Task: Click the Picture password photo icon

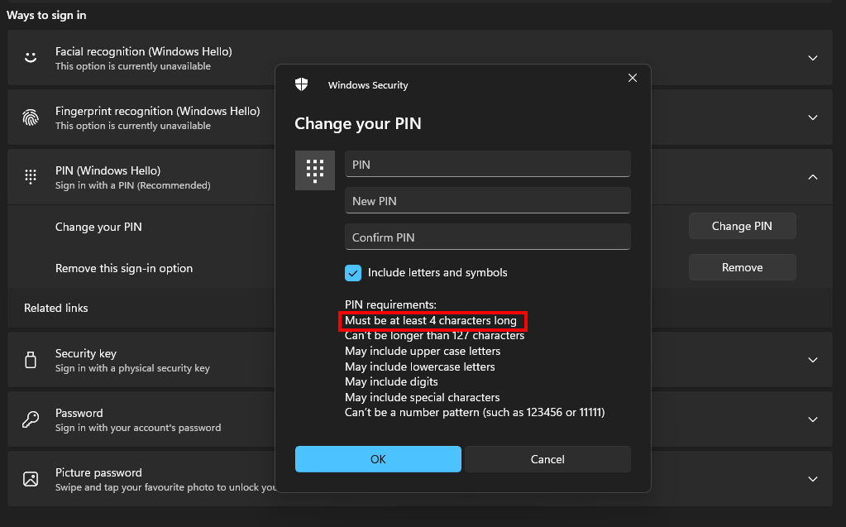Action: (x=31, y=478)
